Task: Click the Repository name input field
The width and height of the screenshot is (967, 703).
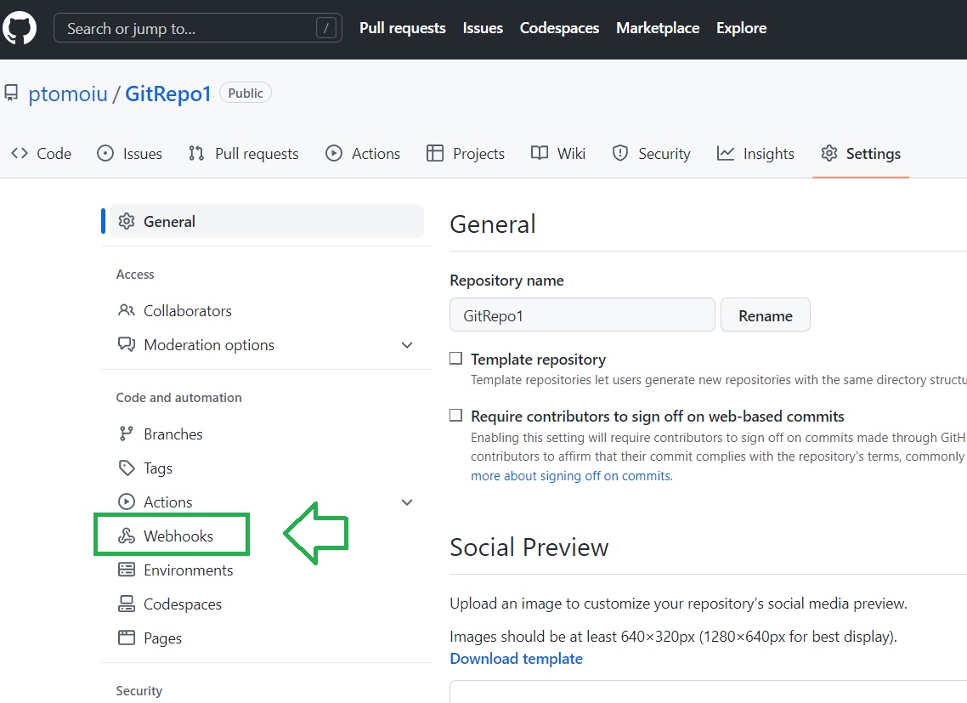Action: pos(582,315)
